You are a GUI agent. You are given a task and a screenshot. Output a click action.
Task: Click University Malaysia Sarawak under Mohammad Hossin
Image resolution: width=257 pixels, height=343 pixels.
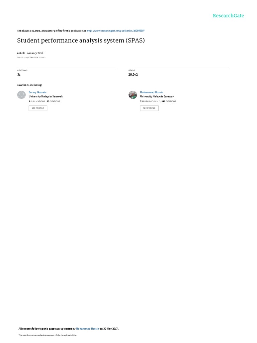click(x=157, y=96)
